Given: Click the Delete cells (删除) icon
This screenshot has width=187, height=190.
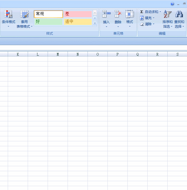Looking at the screenshot, I should [118, 14].
